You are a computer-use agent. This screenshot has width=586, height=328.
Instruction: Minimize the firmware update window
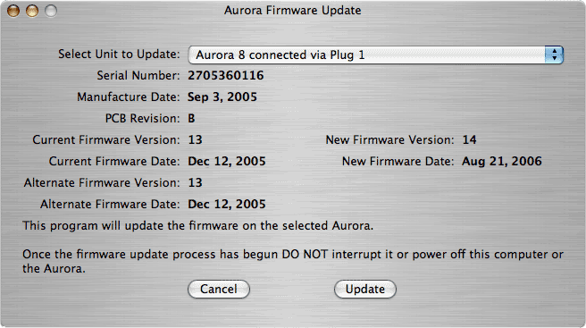(32, 11)
